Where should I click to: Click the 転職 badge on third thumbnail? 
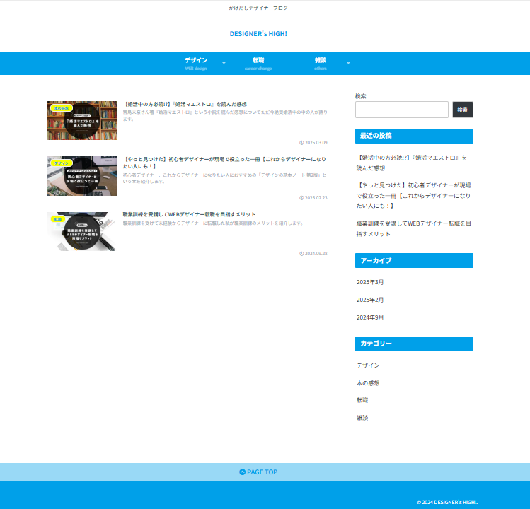57,219
